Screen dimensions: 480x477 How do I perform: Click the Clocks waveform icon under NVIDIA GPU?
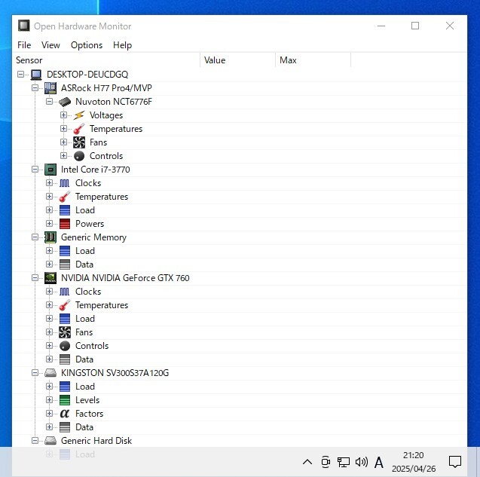65,292
